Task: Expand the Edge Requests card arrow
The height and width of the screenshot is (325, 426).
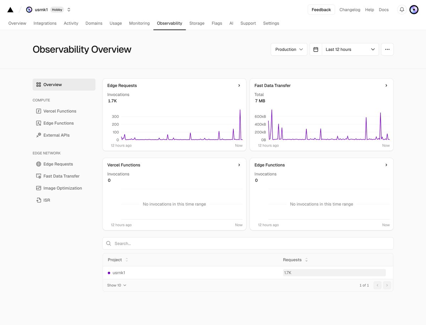Action: (x=239, y=86)
